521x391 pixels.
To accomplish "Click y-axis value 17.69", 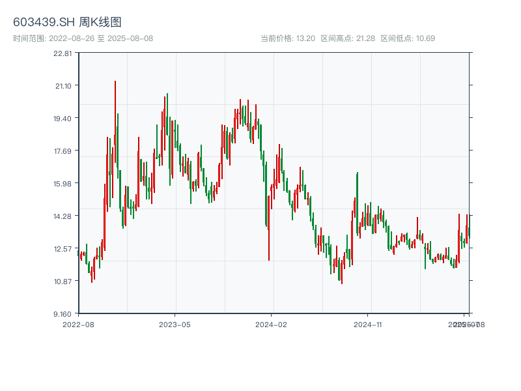I will pos(63,151).
